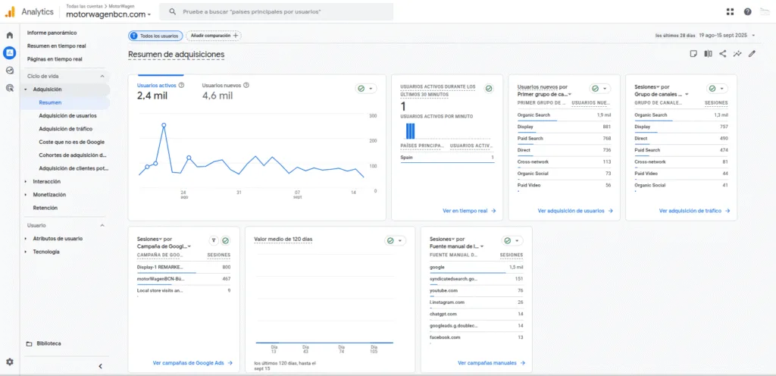The width and height of the screenshot is (776, 376).
Task: Open Biblioteca folder icon
Action: [x=29, y=343]
